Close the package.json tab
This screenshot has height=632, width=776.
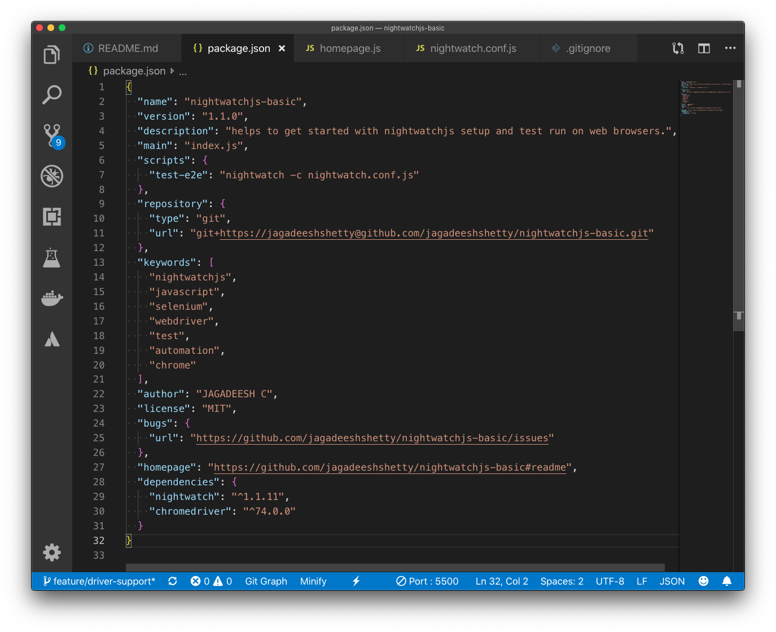[x=282, y=49]
